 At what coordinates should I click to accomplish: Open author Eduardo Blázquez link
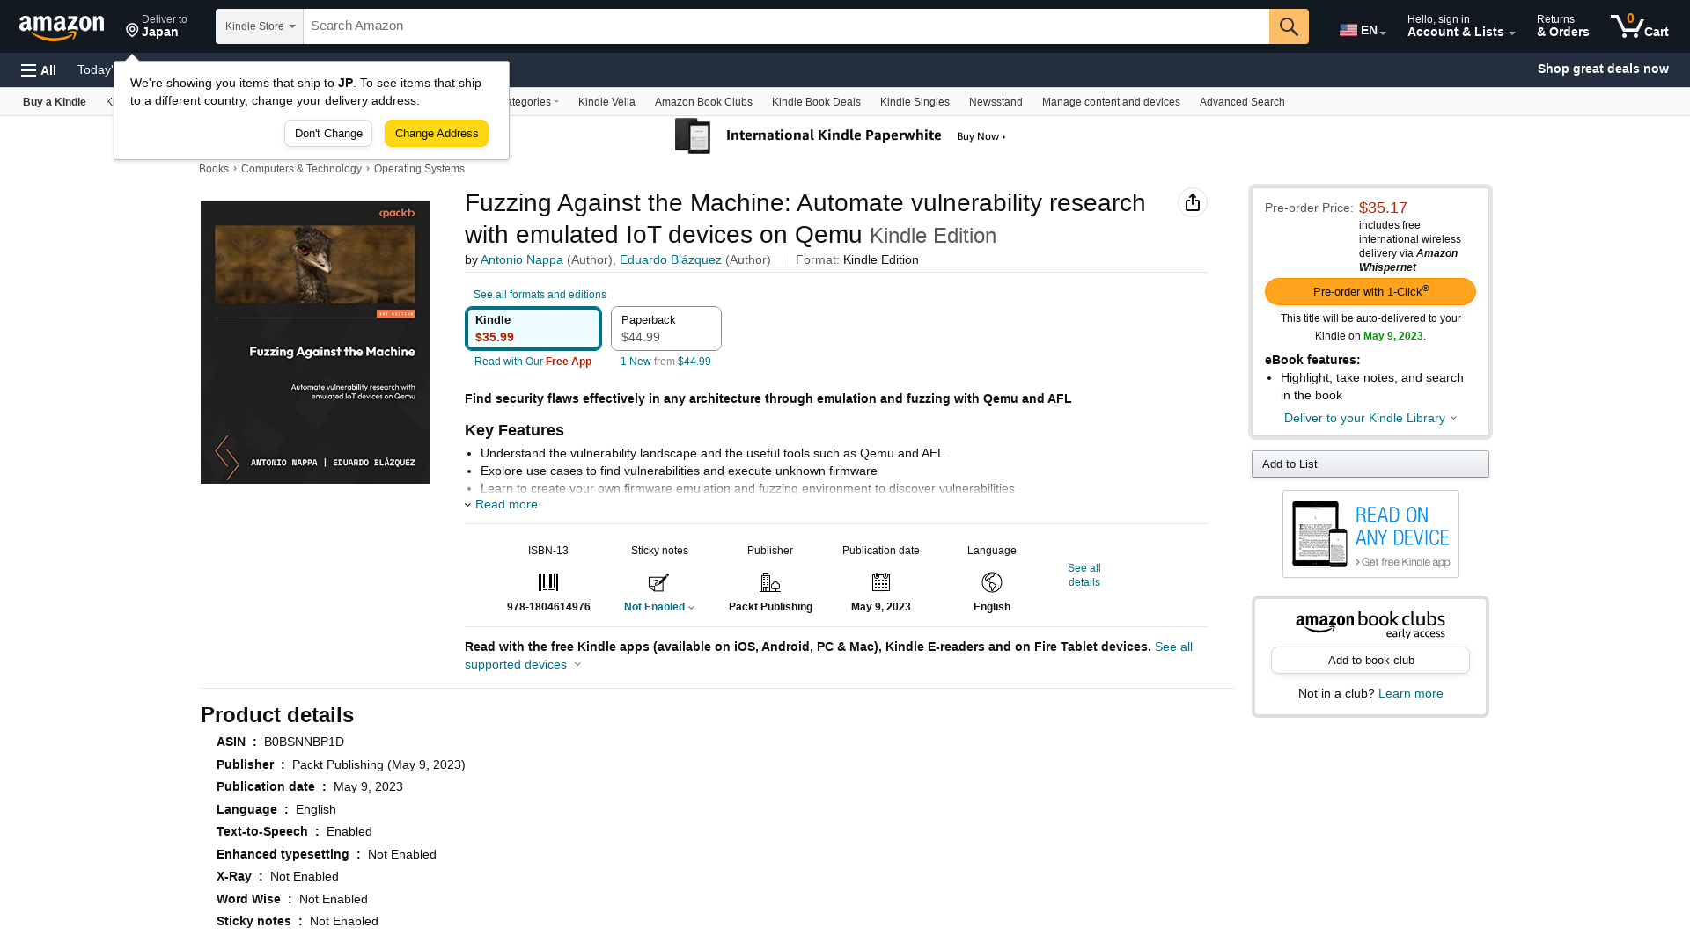[x=671, y=260]
